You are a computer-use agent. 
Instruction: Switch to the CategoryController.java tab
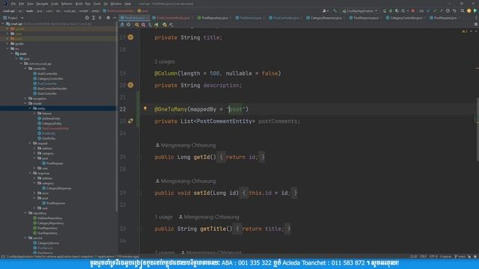click(x=404, y=18)
